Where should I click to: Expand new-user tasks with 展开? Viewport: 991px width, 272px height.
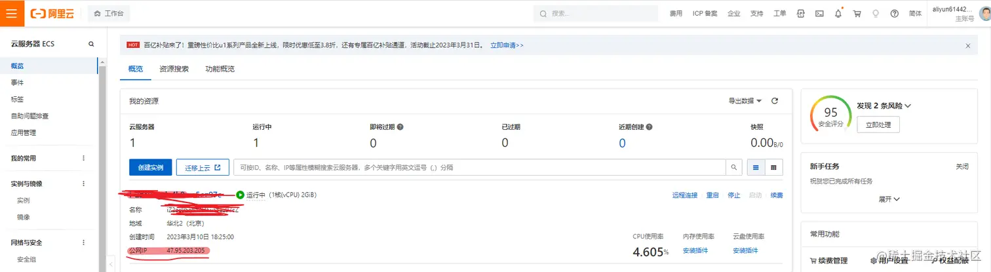(x=888, y=199)
